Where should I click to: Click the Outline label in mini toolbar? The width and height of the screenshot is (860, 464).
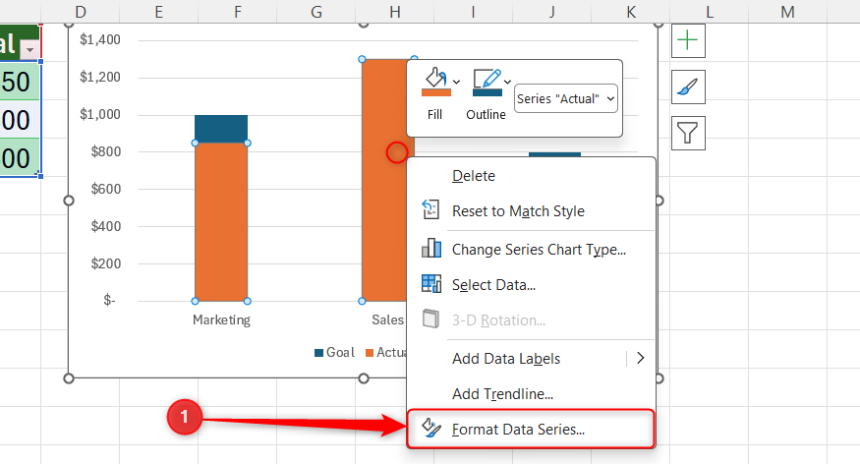[486, 115]
